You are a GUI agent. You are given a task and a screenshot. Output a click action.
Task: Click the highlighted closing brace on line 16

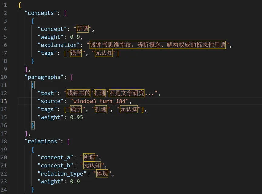point(33,125)
